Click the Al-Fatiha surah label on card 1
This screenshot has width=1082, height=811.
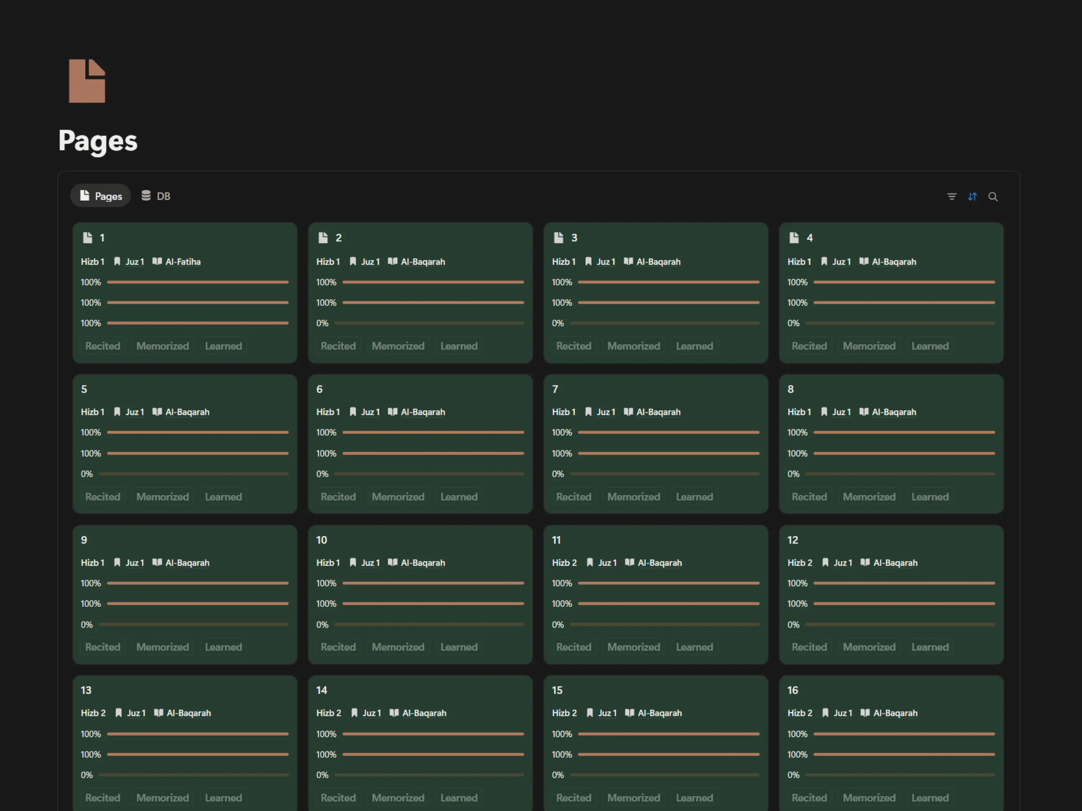tap(183, 262)
